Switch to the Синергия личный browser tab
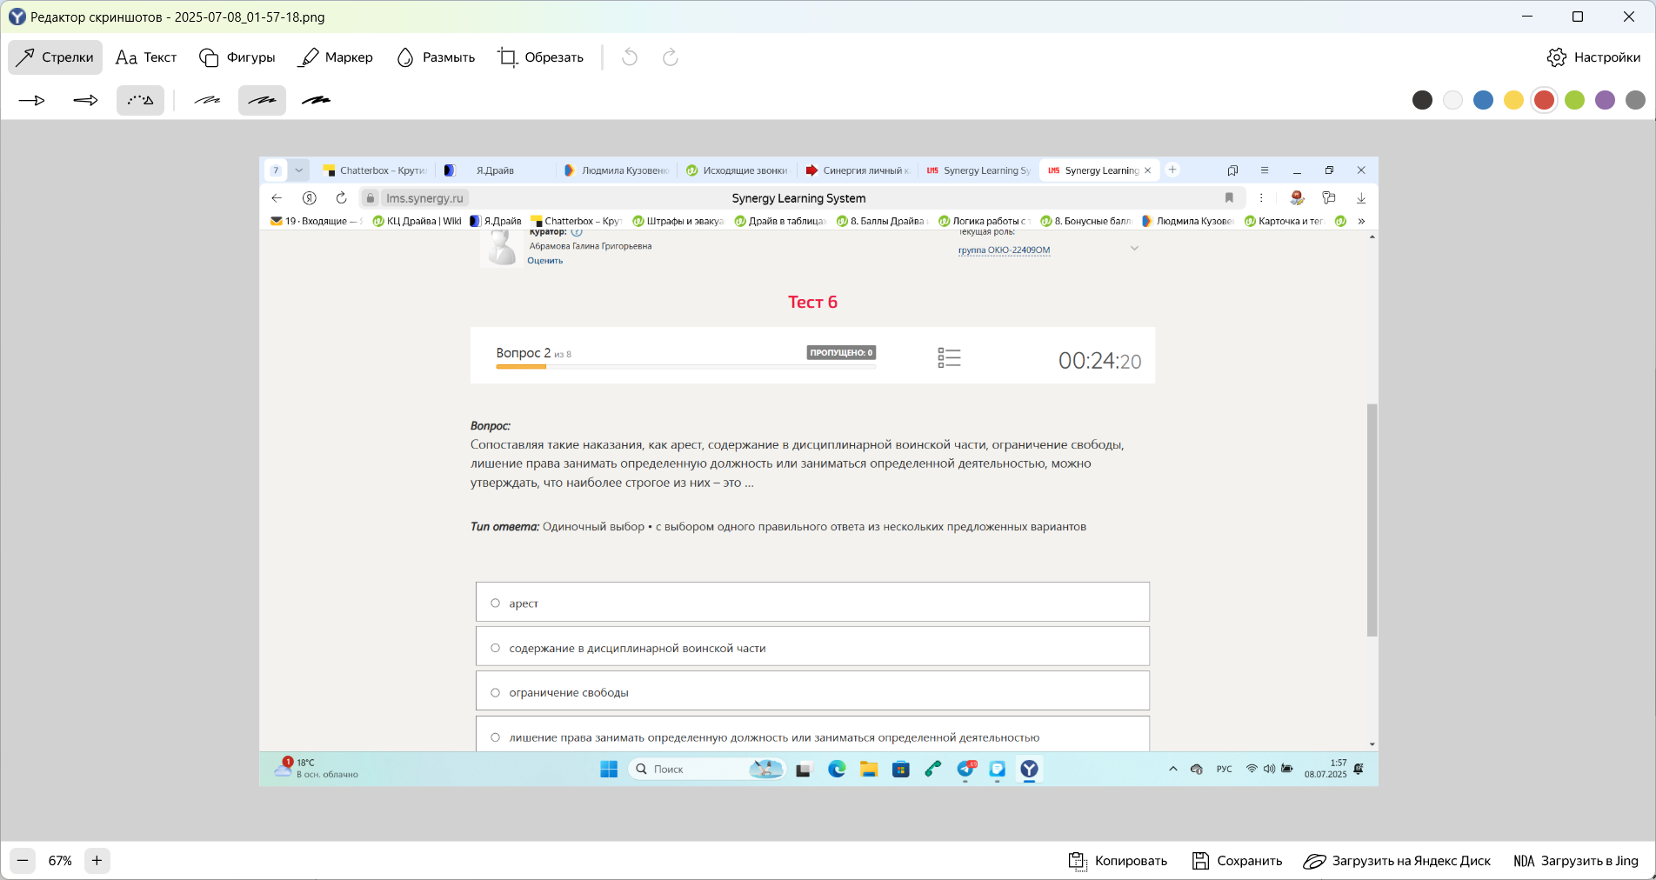Viewport: 1656px width, 880px height. (x=858, y=170)
